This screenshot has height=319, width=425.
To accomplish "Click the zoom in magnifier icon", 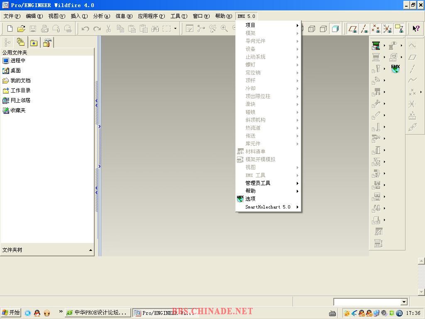I will pos(224,29).
